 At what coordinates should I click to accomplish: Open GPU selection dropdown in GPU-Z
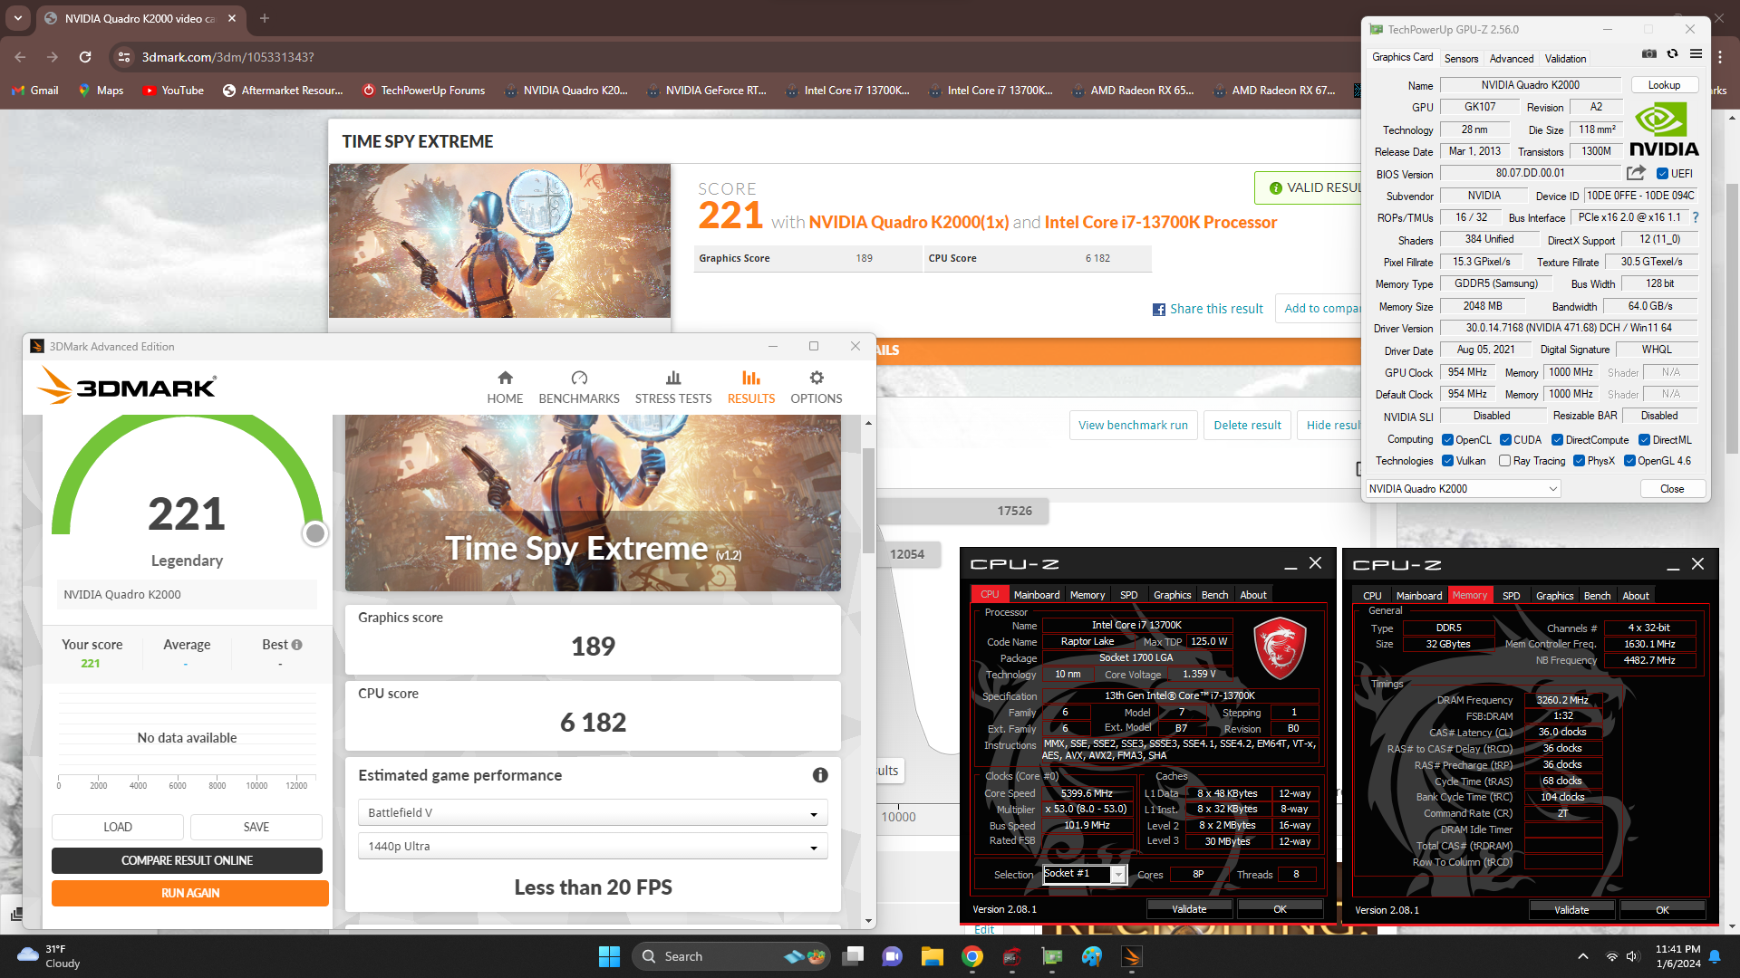[1464, 489]
